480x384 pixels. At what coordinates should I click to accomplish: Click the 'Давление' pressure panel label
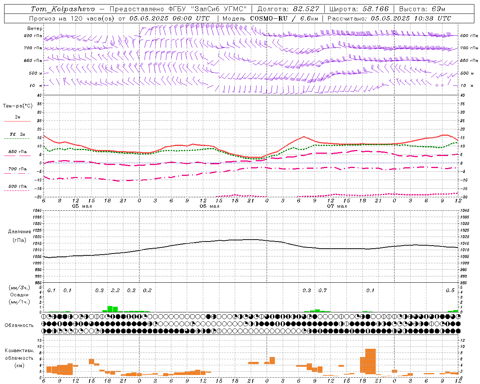click(x=19, y=232)
